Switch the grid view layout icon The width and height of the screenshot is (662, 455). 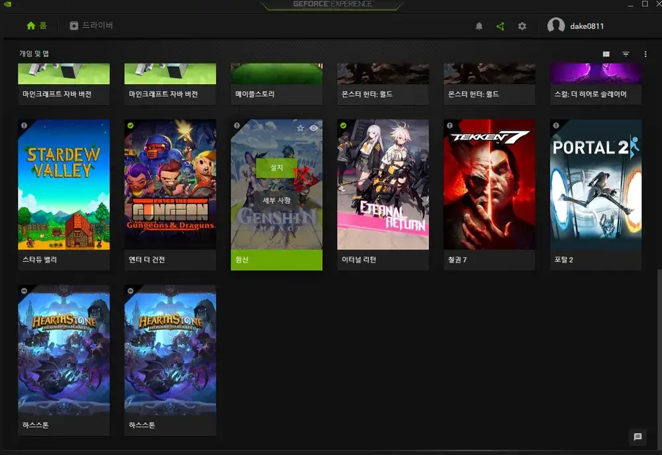[606, 54]
